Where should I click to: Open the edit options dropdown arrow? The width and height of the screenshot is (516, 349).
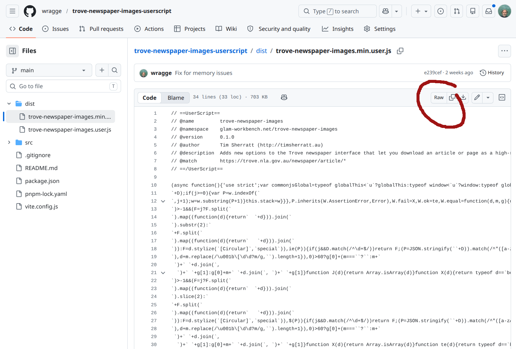[x=488, y=97]
